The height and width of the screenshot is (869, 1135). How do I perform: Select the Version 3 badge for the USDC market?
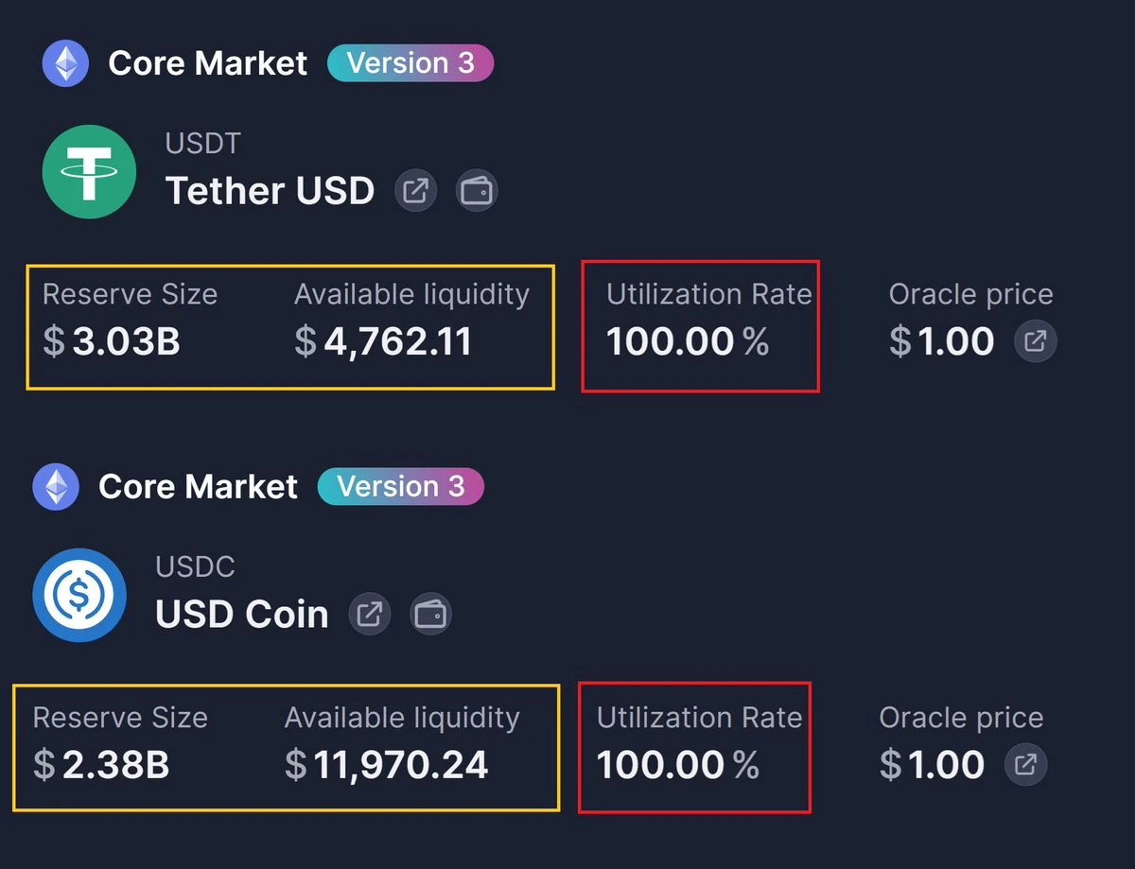click(x=400, y=486)
